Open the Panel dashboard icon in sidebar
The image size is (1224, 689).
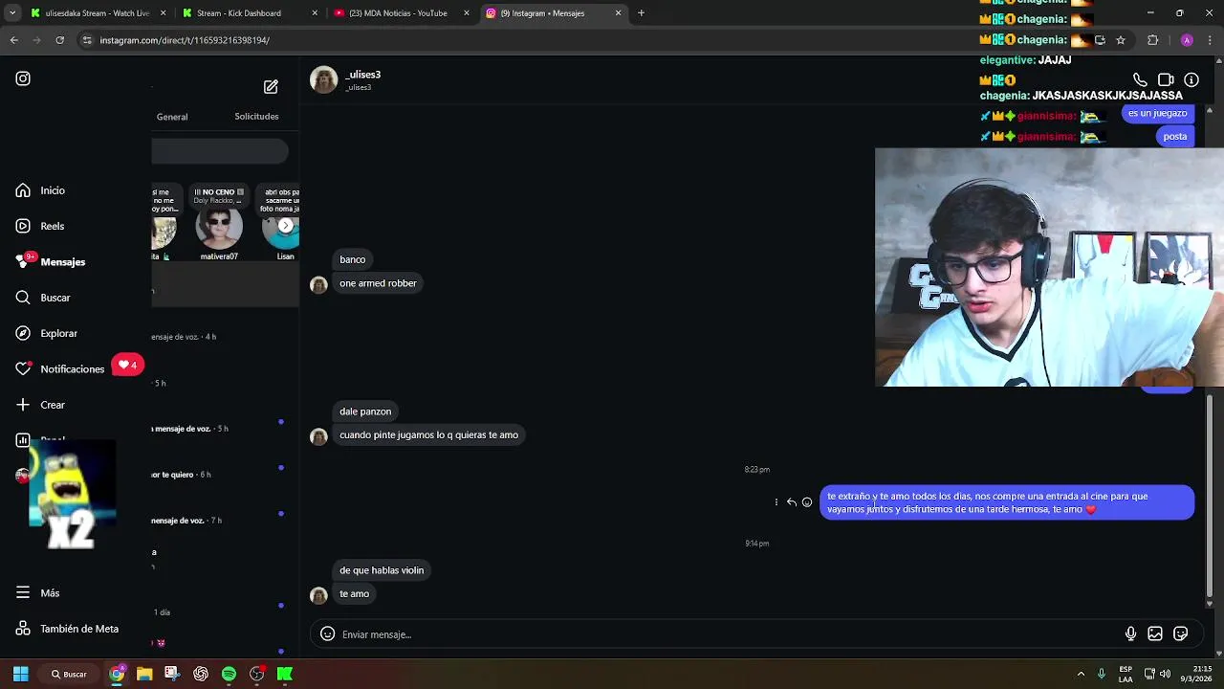[23, 440]
